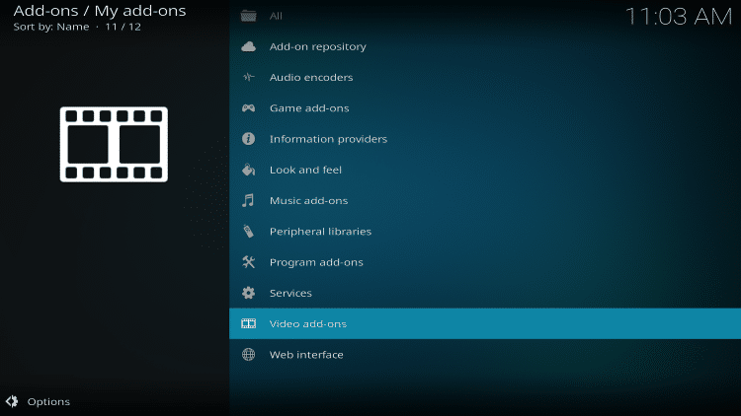Click the Options gear icon

point(12,401)
